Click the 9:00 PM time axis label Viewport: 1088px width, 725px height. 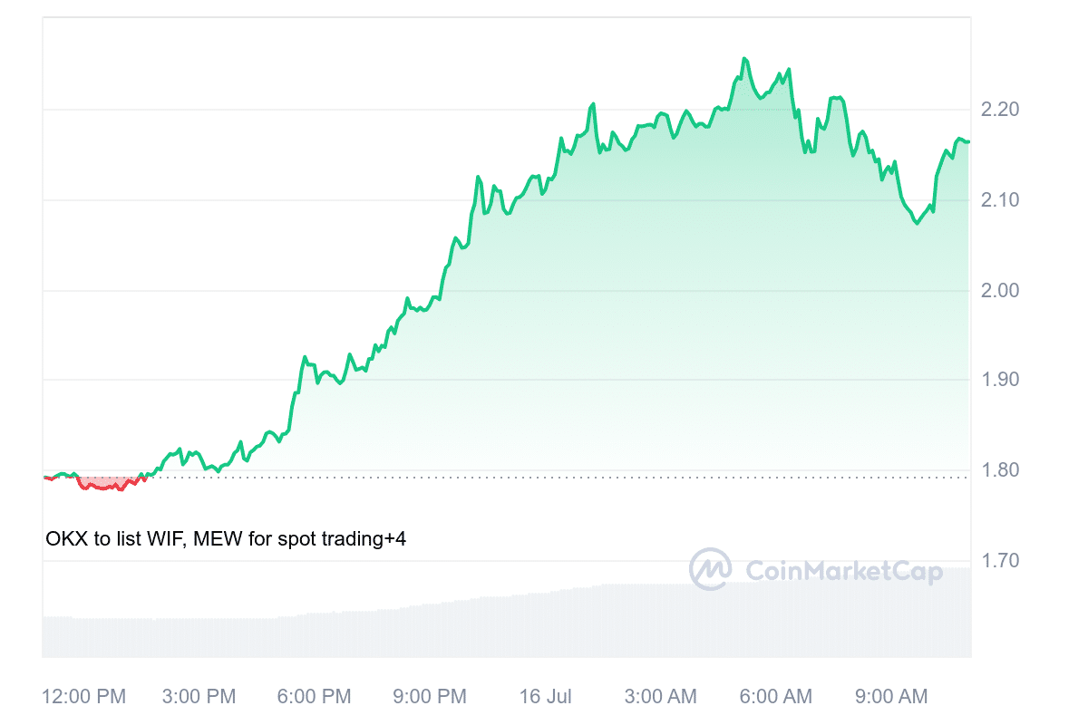430,697
